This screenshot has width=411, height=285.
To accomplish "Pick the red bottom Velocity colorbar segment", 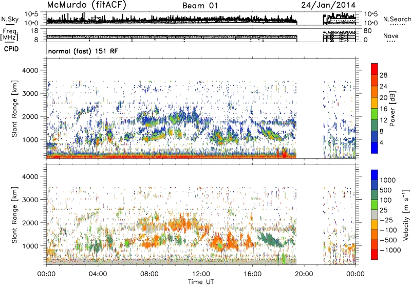I will point(375,255).
